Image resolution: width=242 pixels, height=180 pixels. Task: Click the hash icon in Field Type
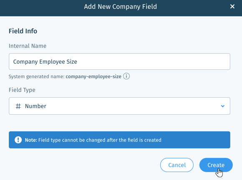point(18,106)
